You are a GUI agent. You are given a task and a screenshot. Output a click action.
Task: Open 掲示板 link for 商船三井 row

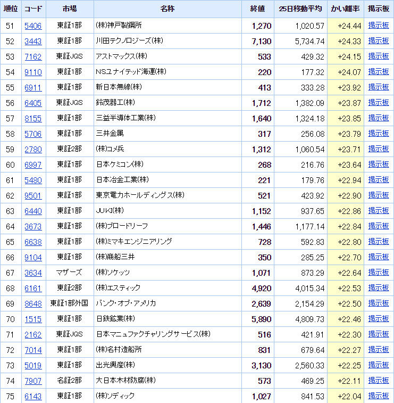tap(379, 257)
